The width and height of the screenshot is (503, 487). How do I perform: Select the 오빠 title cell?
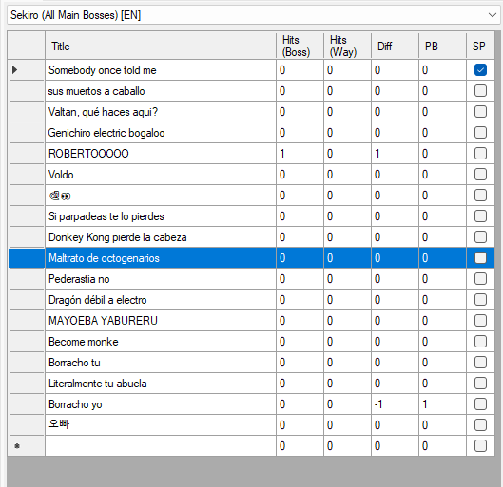[x=161, y=425]
